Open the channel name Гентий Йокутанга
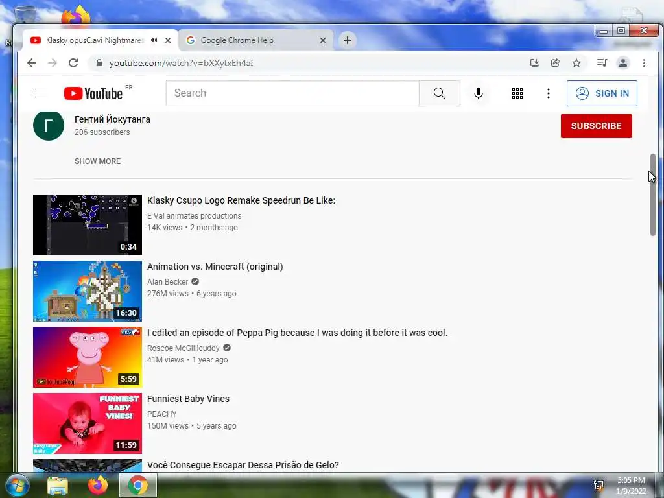This screenshot has height=498, width=664. [x=112, y=119]
